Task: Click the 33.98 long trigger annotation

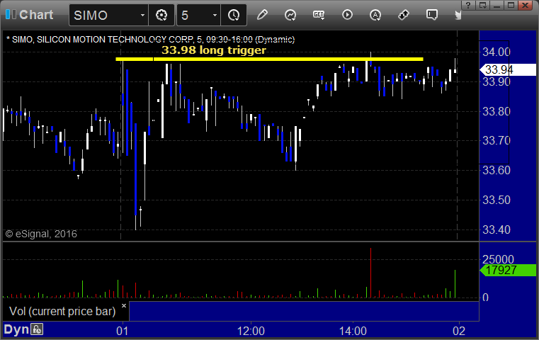Action: 214,50
